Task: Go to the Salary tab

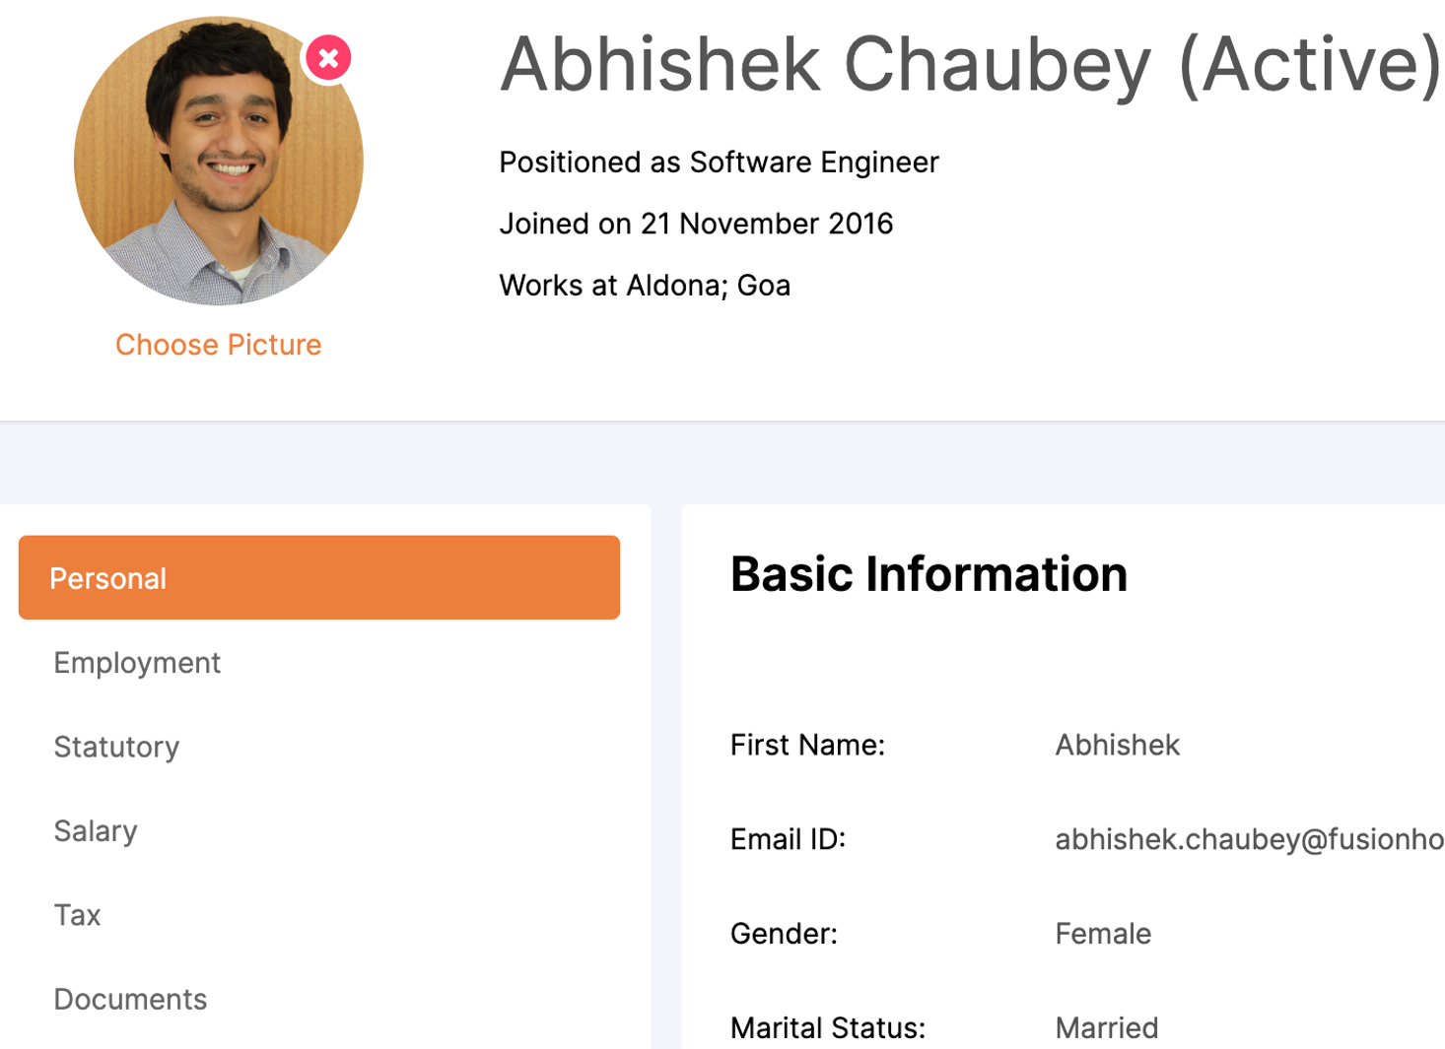Action: point(96,831)
